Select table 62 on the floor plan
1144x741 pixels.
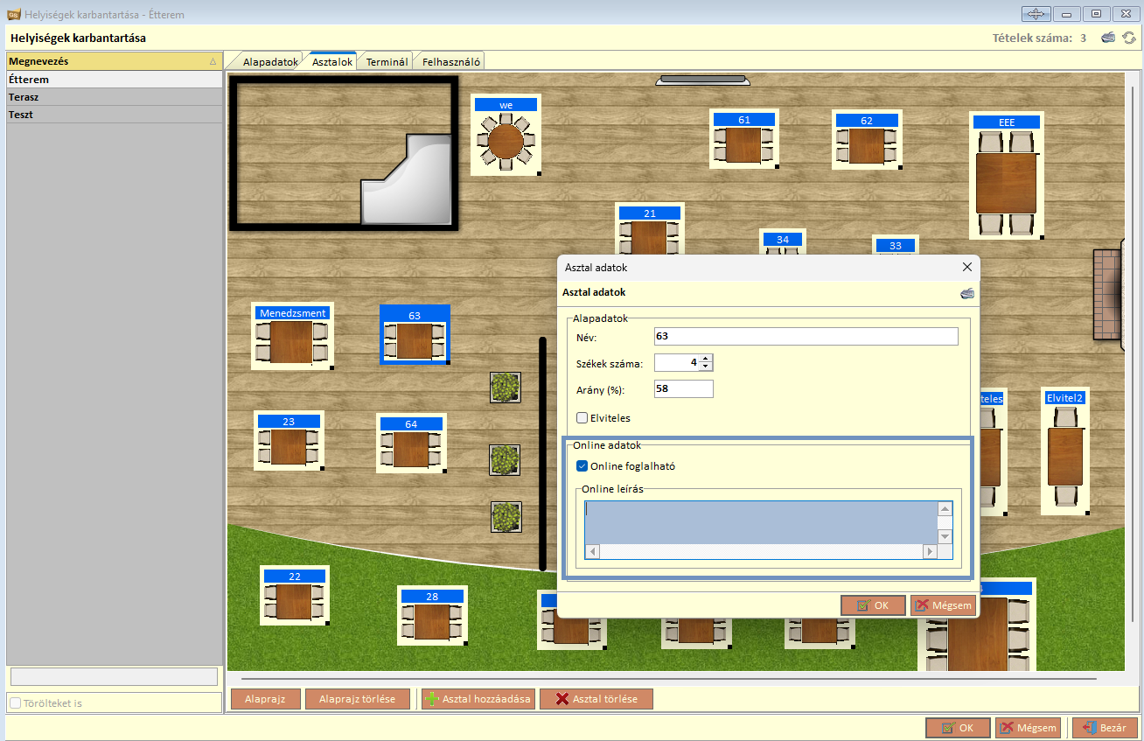[x=866, y=141]
